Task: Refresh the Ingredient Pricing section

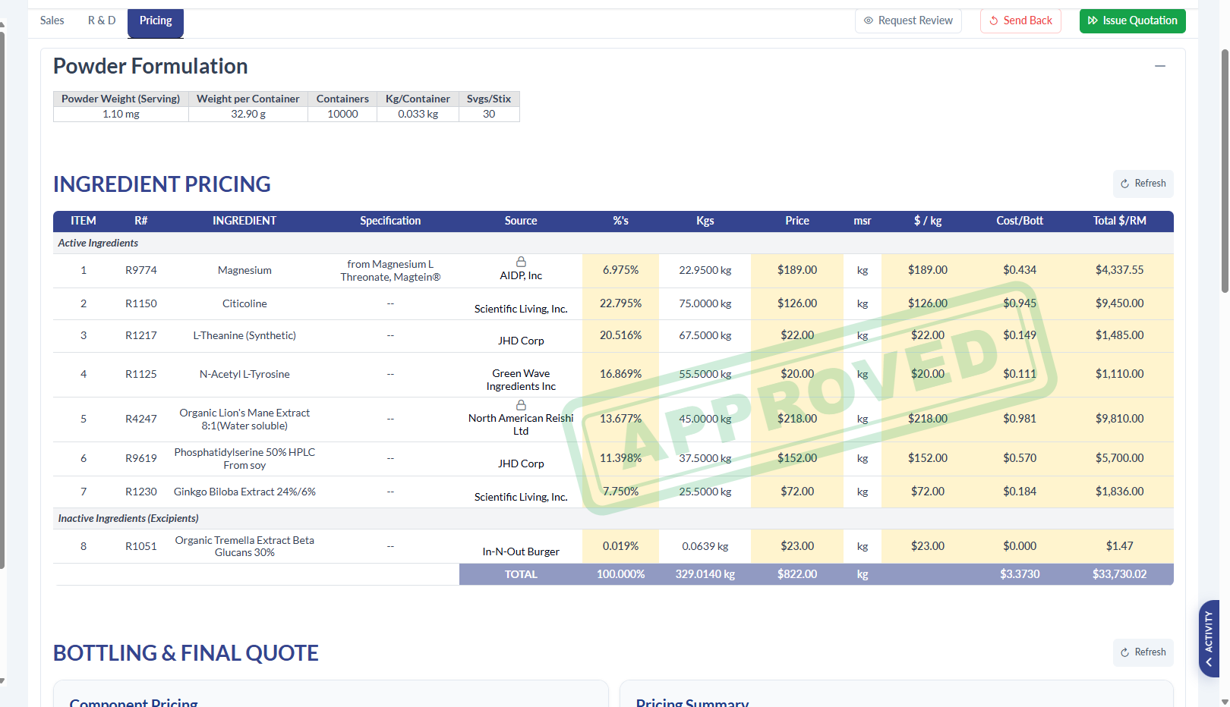Action: coord(1143,184)
